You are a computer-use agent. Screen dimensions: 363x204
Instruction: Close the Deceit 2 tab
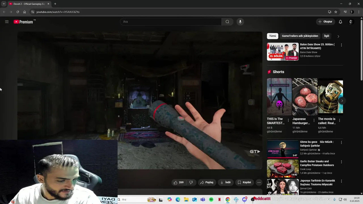48,4
